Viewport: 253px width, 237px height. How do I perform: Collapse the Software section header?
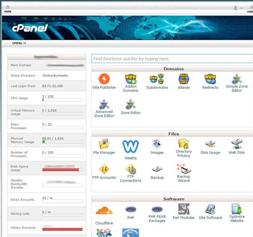click(x=172, y=199)
